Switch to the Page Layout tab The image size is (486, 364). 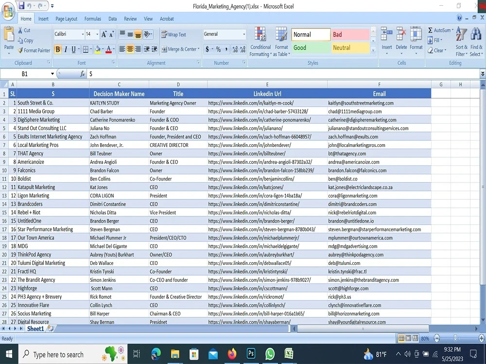(x=66, y=19)
